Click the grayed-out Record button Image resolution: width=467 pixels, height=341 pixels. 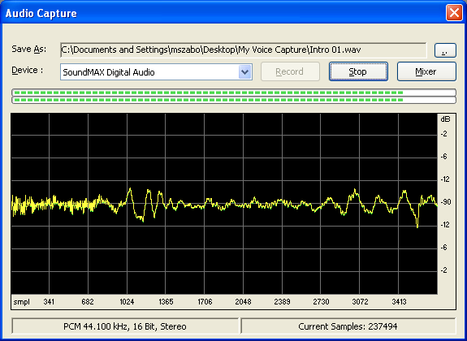(x=290, y=71)
